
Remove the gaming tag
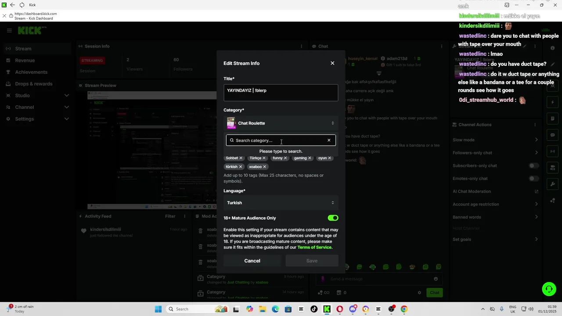310,158
